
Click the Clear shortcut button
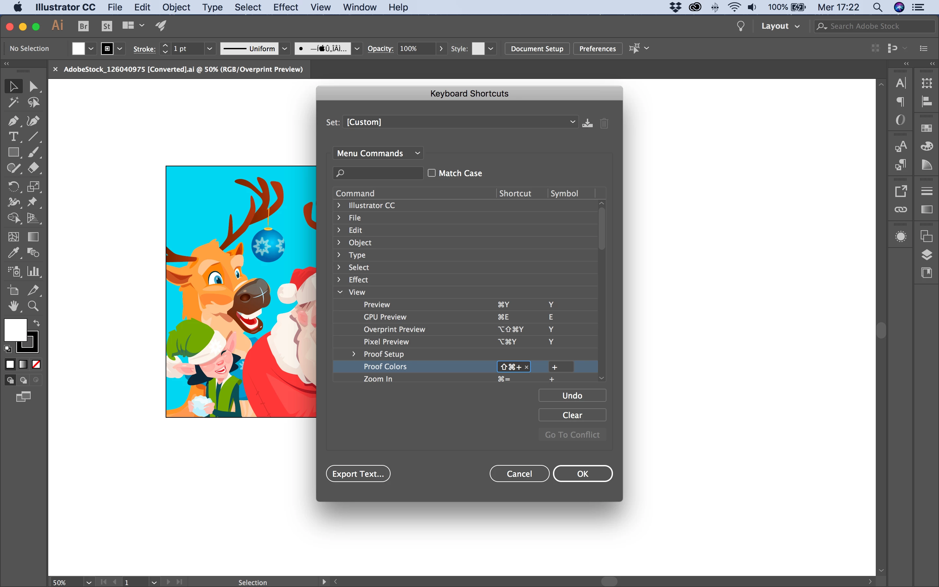click(572, 415)
